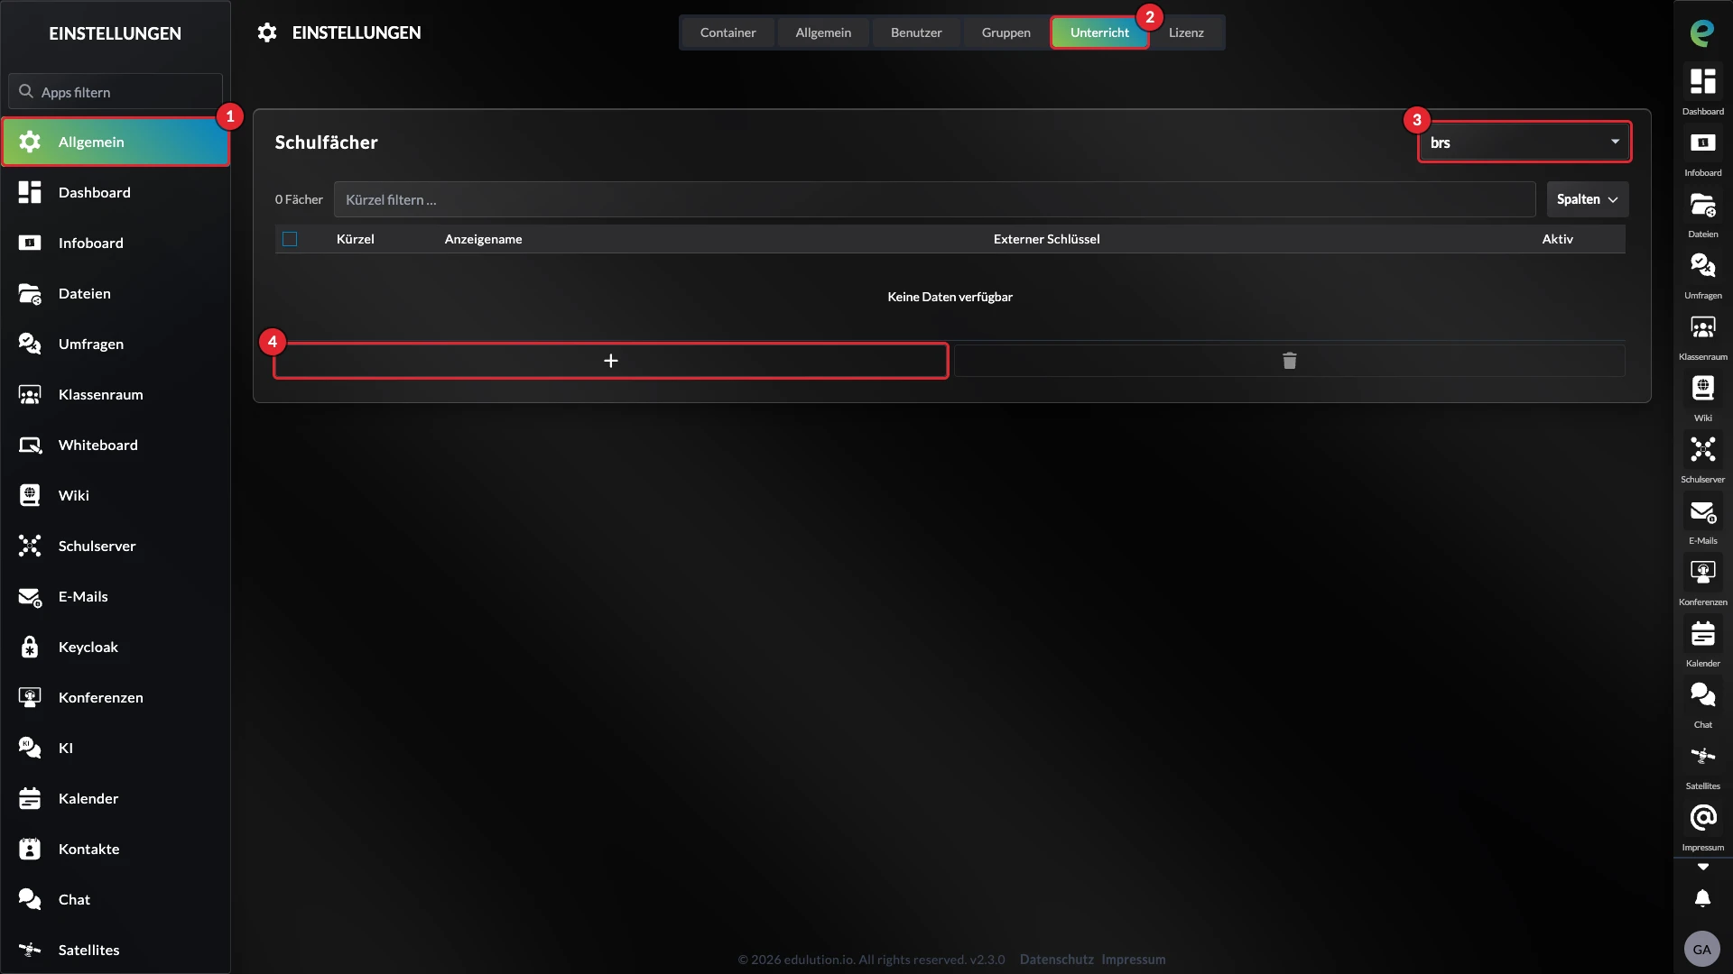Switch to the Allgemein tab
The image size is (1733, 974).
823,32
